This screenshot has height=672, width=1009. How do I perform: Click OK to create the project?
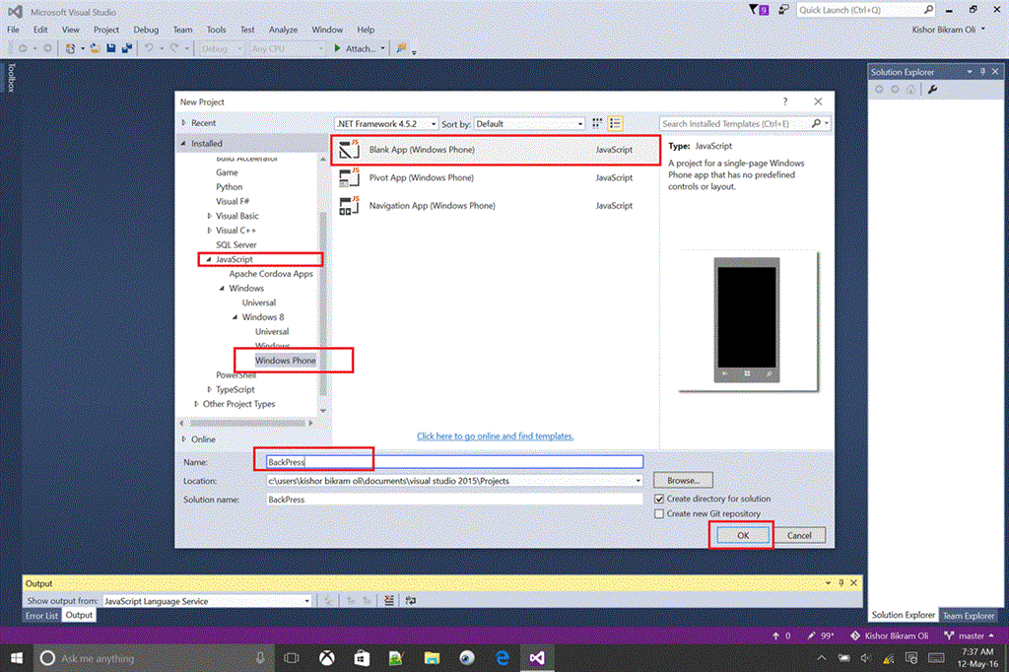click(743, 535)
